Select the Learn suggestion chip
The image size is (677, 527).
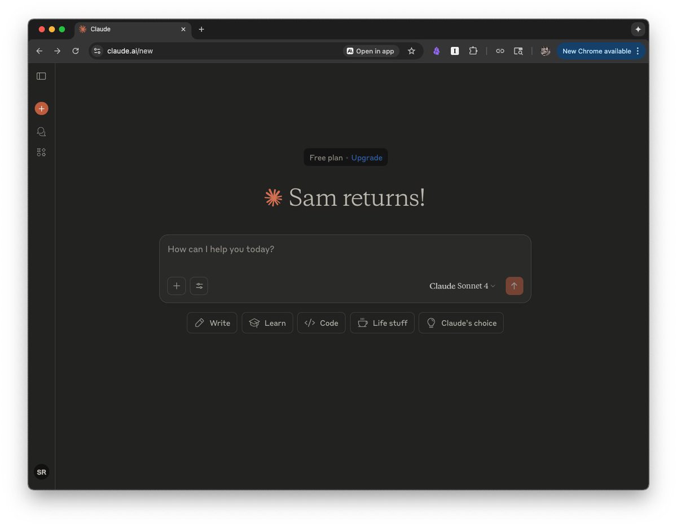[267, 323]
